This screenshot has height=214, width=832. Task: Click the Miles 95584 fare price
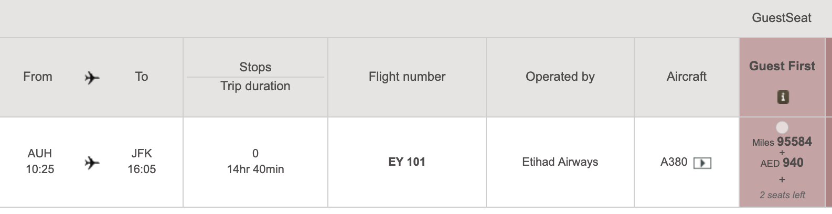point(782,142)
